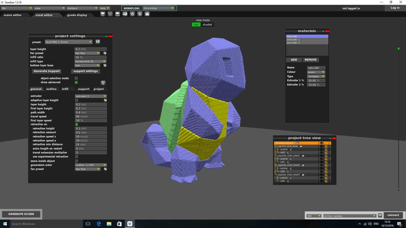Click the import arrow toolbar icon
406x228 pixels.
(x=125, y=14)
